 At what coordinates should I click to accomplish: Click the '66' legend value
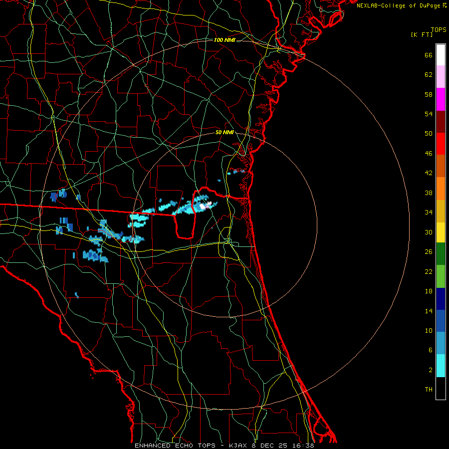coord(429,55)
